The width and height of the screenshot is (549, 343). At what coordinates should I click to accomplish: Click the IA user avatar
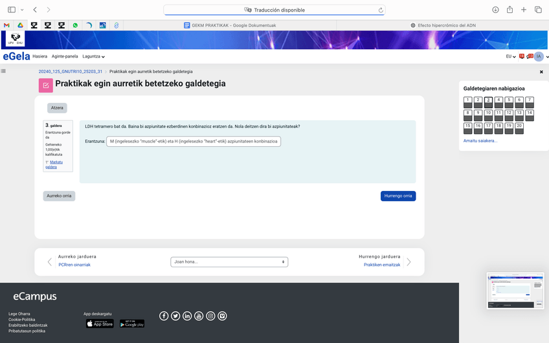click(x=539, y=56)
